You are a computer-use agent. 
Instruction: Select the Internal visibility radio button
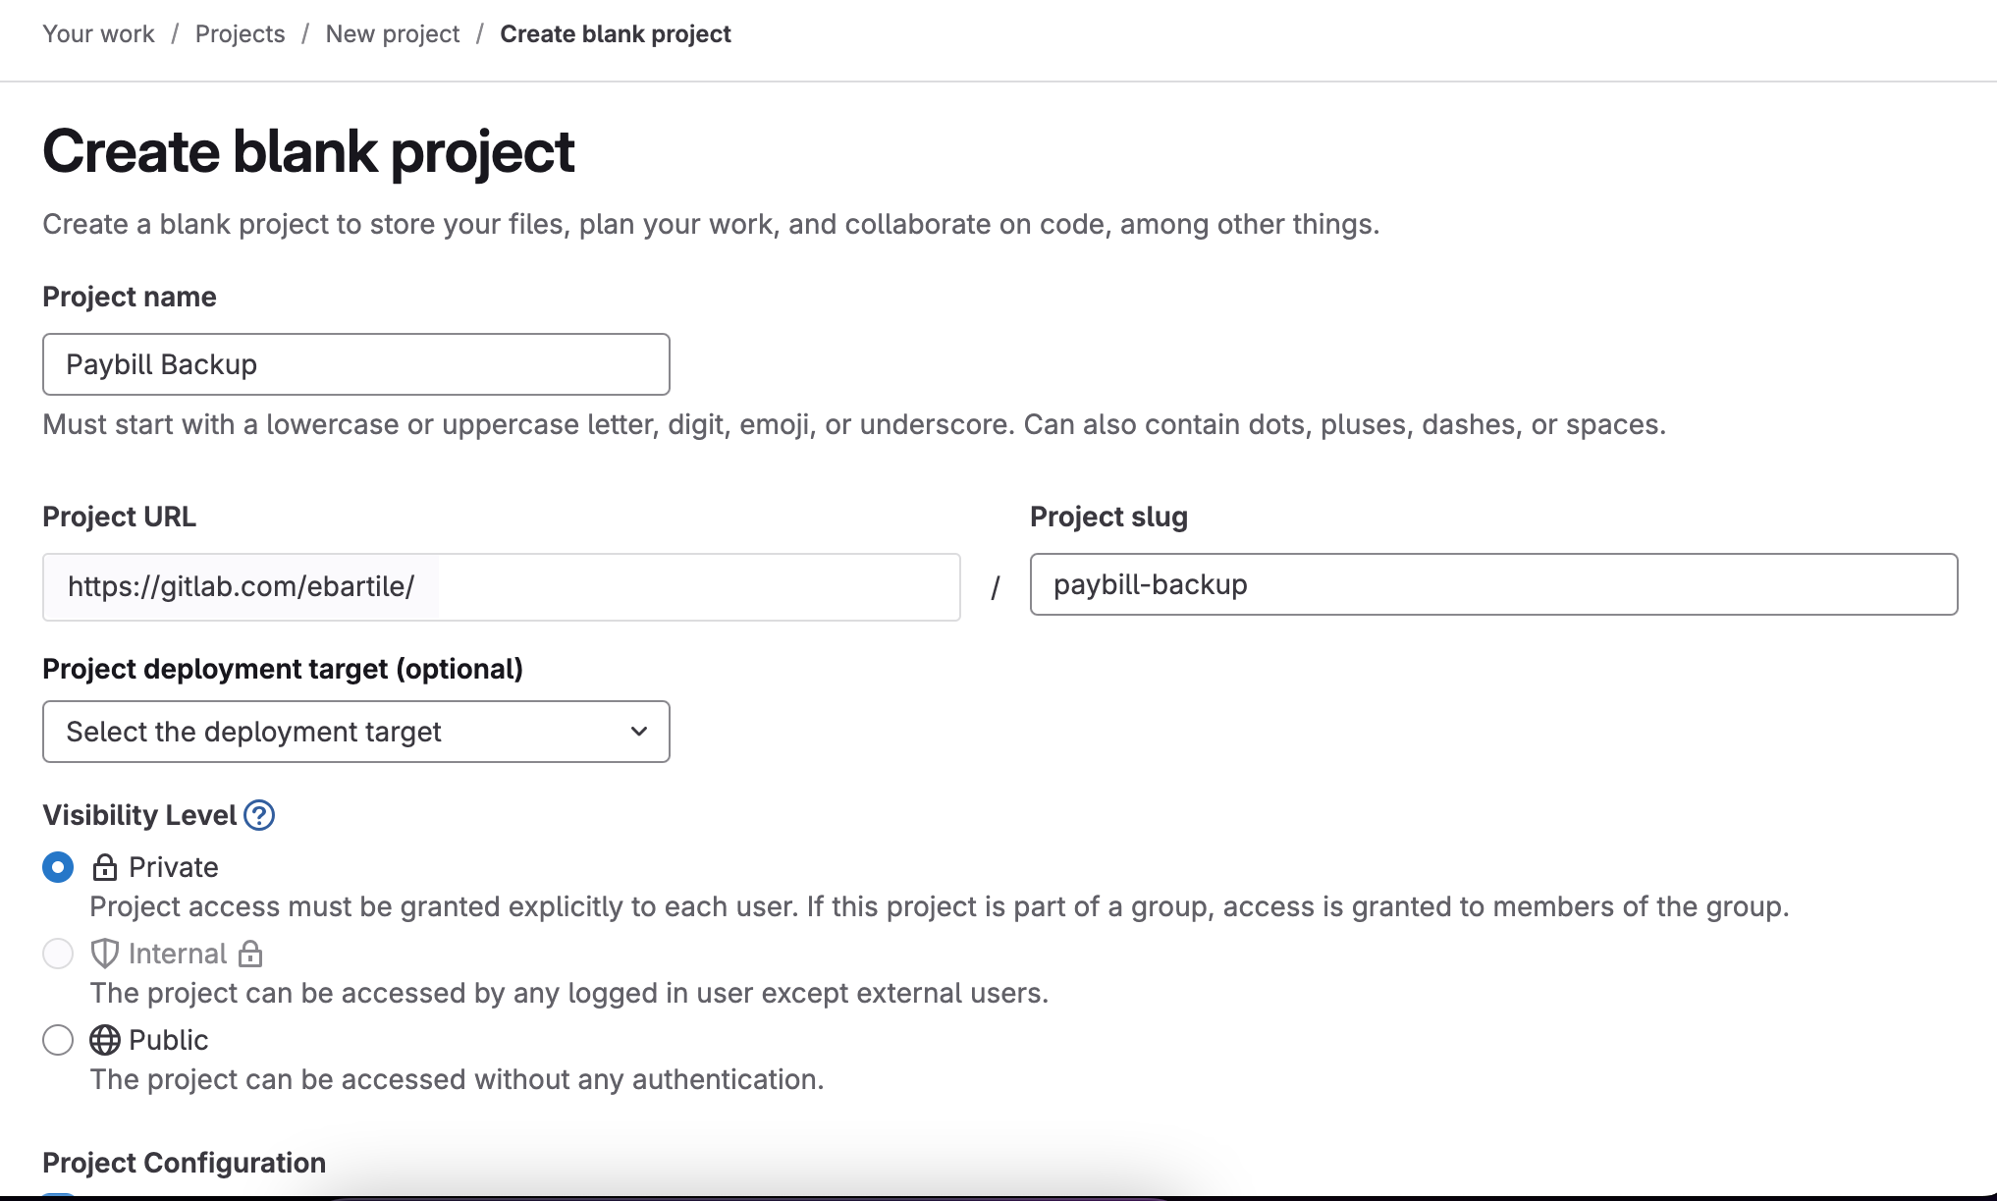[58, 954]
